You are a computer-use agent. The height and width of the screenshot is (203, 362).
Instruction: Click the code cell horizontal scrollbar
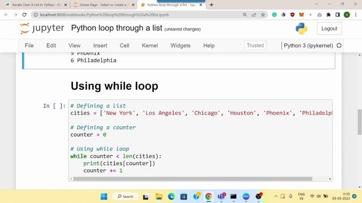193,179
